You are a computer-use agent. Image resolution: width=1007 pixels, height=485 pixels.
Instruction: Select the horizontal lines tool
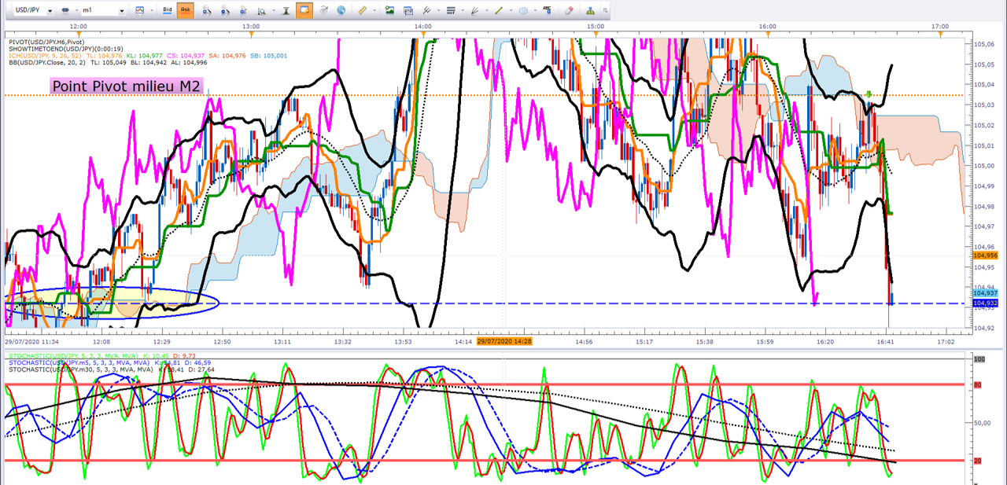[451, 10]
